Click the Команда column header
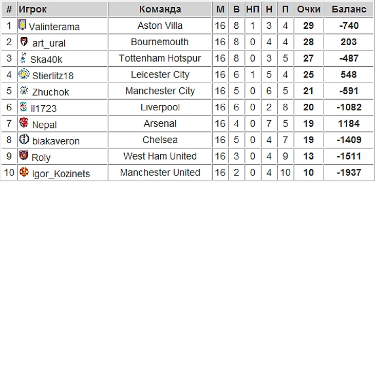 point(160,9)
